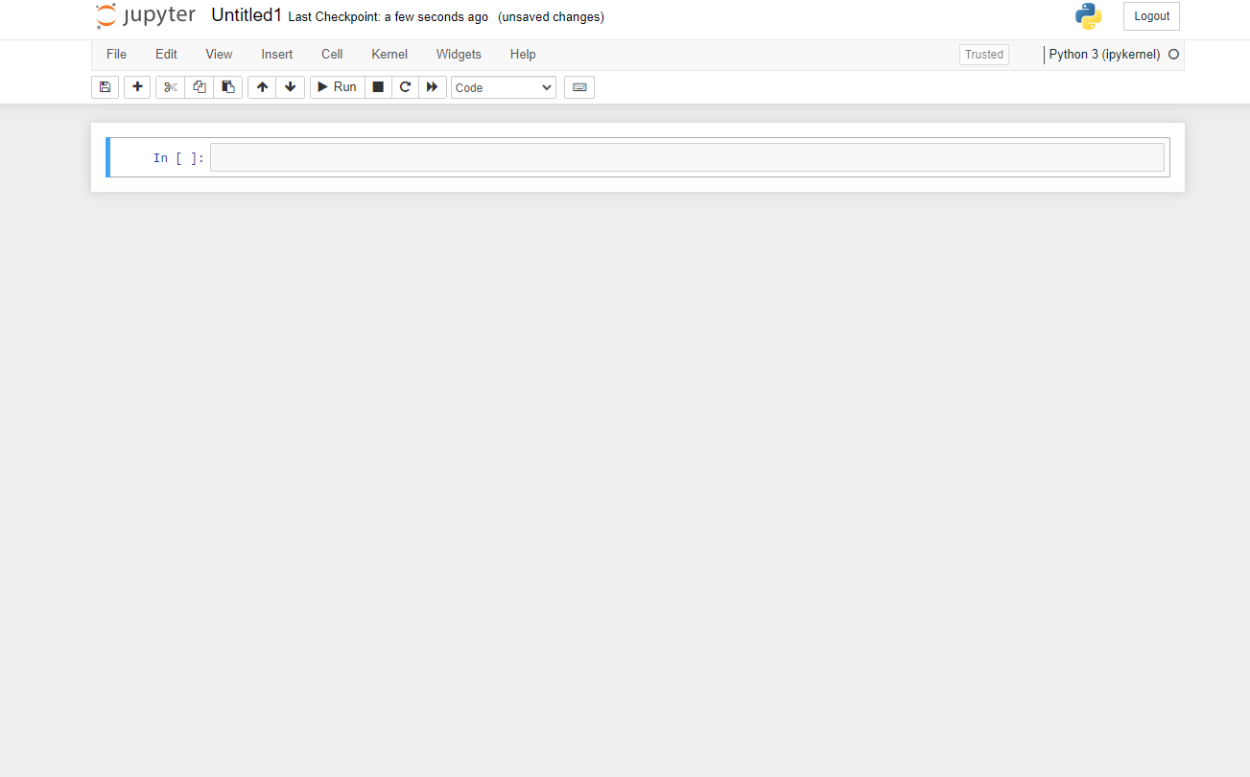Interrupt the kernel with the stop icon
This screenshot has width=1250, height=777.
(378, 86)
